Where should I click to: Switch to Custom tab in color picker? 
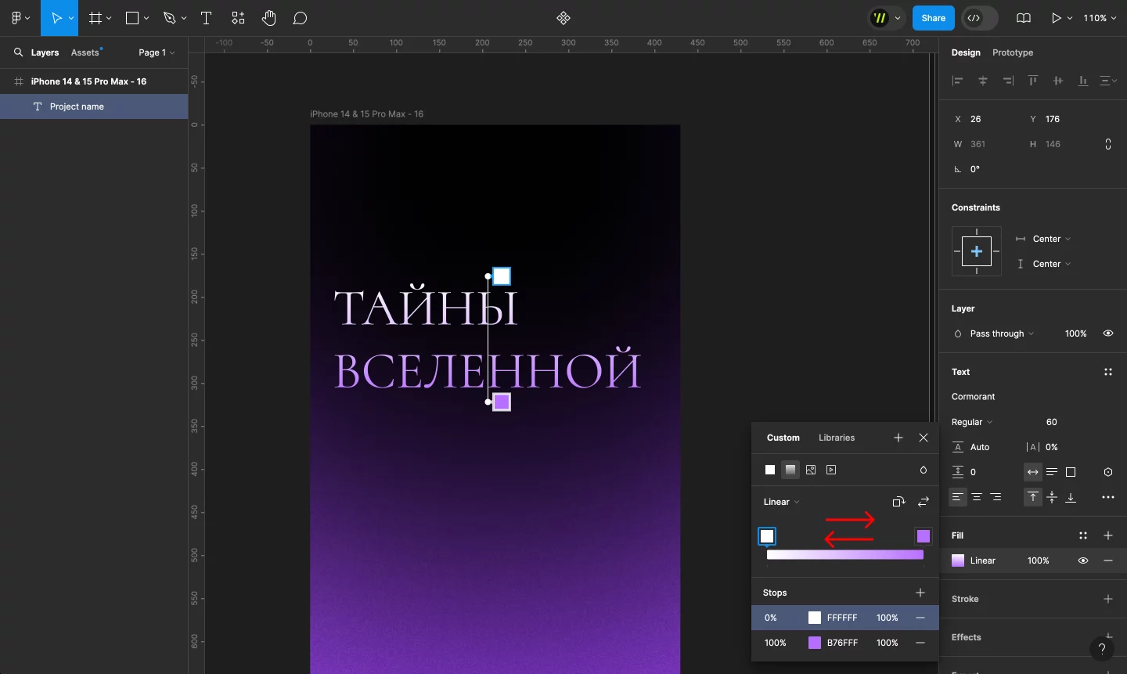(783, 438)
